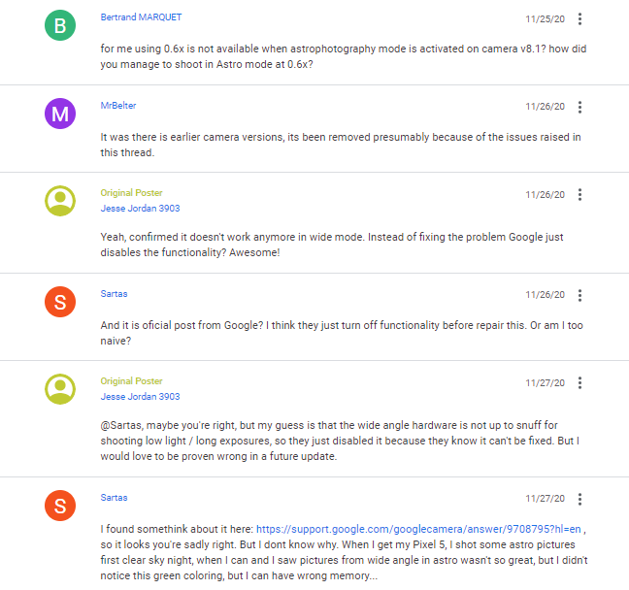Click Sartas' avatar on the last comment

pyautogui.click(x=60, y=506)
